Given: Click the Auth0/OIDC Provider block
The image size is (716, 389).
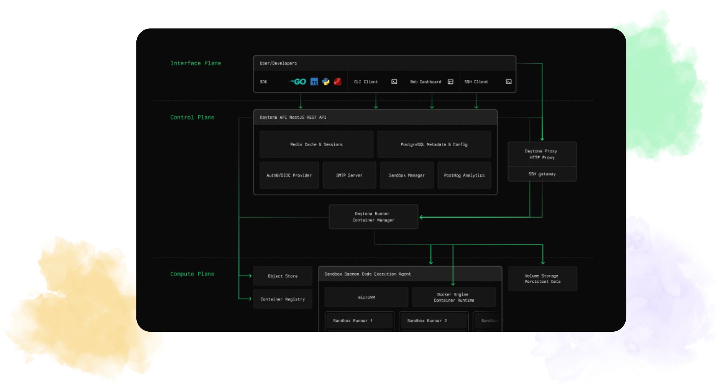Looking at the screenshot, I should coord(289,175).
